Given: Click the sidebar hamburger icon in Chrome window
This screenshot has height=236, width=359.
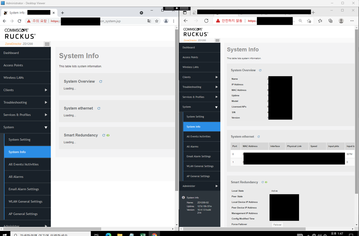Looking at the screenshot, I should (47, 44).
